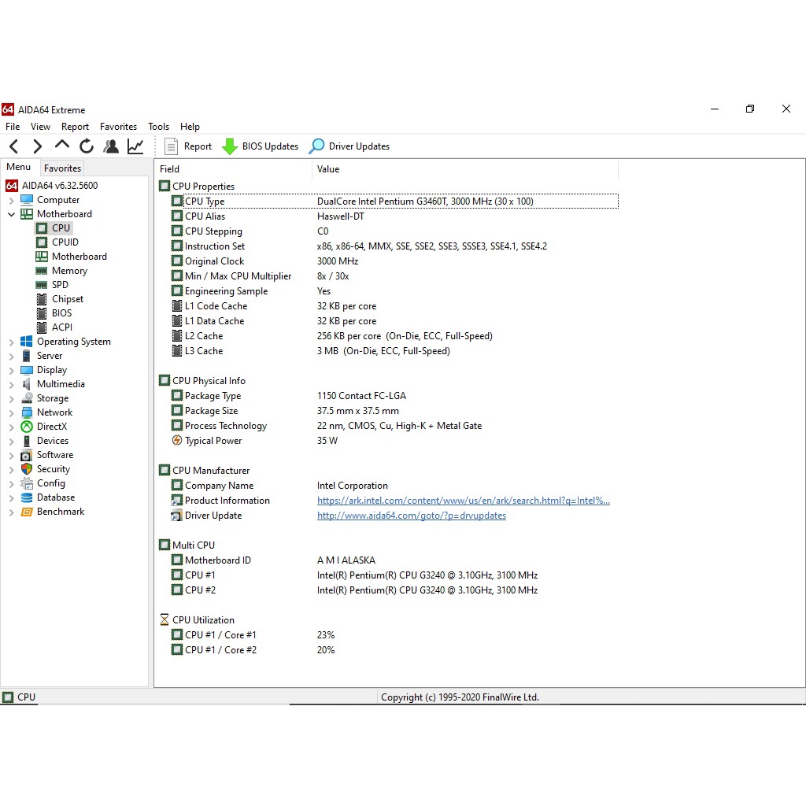Select the CPU #1 / Core #2 utilization row
Viewport: 806px width, 806px height.
394,650
